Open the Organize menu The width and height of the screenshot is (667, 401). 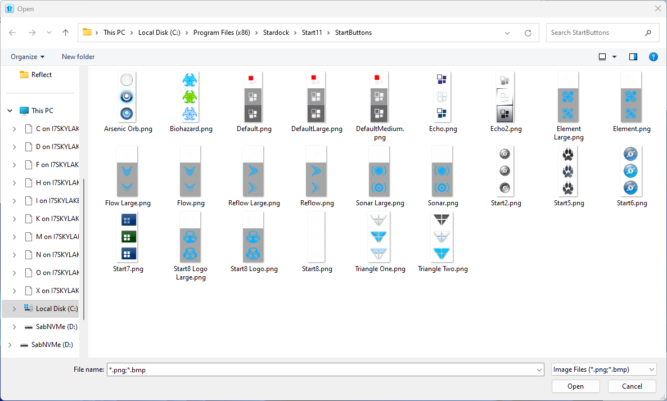tap(27, 56)
